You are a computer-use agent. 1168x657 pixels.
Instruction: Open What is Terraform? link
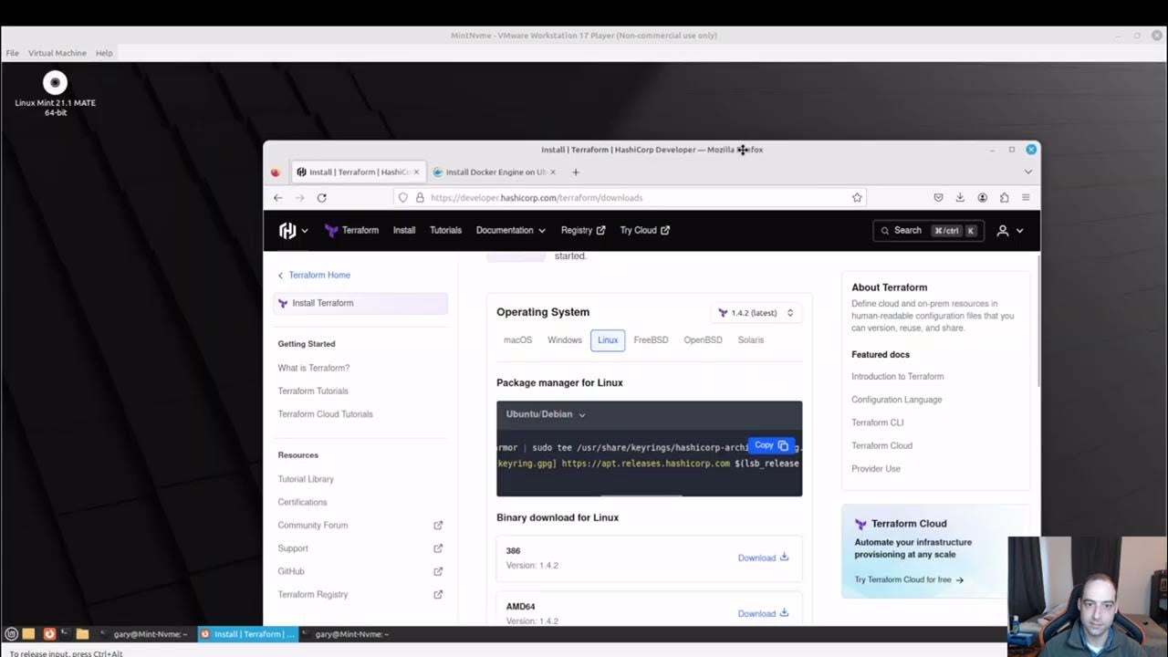click(x=314, y=368)
